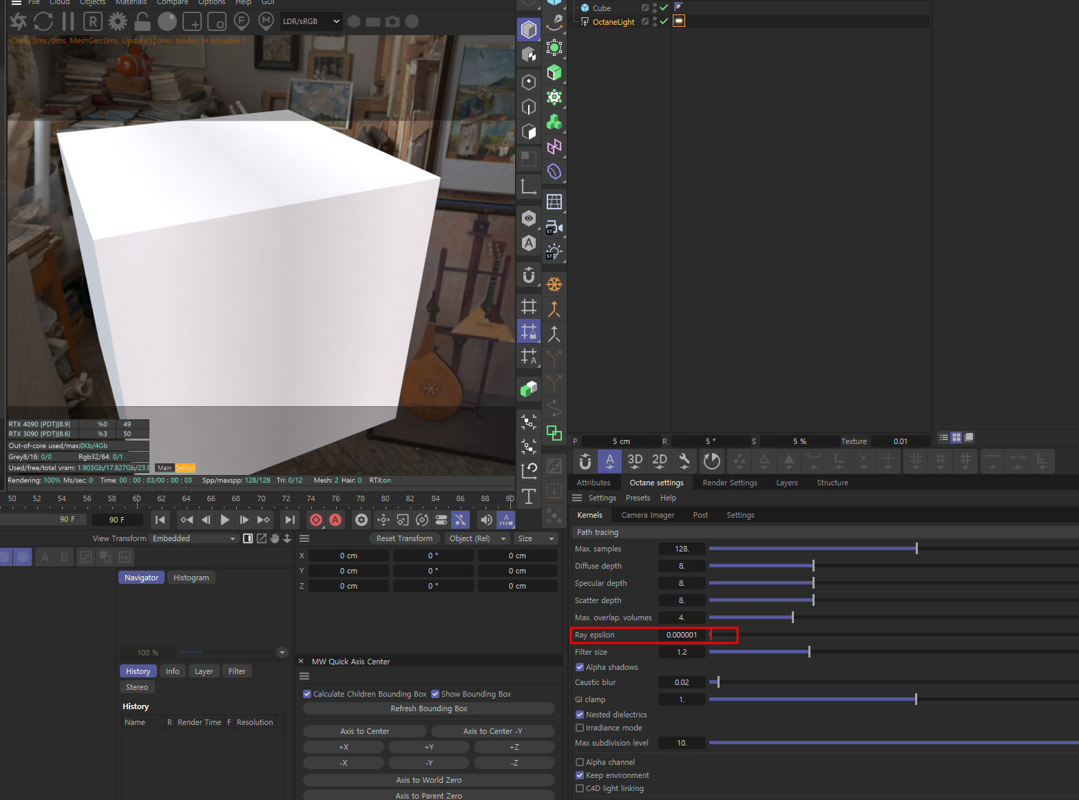Open Octane settings gear icon
This screenshot has height=800, width=1079.
(118, 21)
